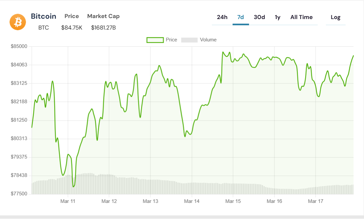
Task: Click the Market Cap column header
Action: click(103, 16)
